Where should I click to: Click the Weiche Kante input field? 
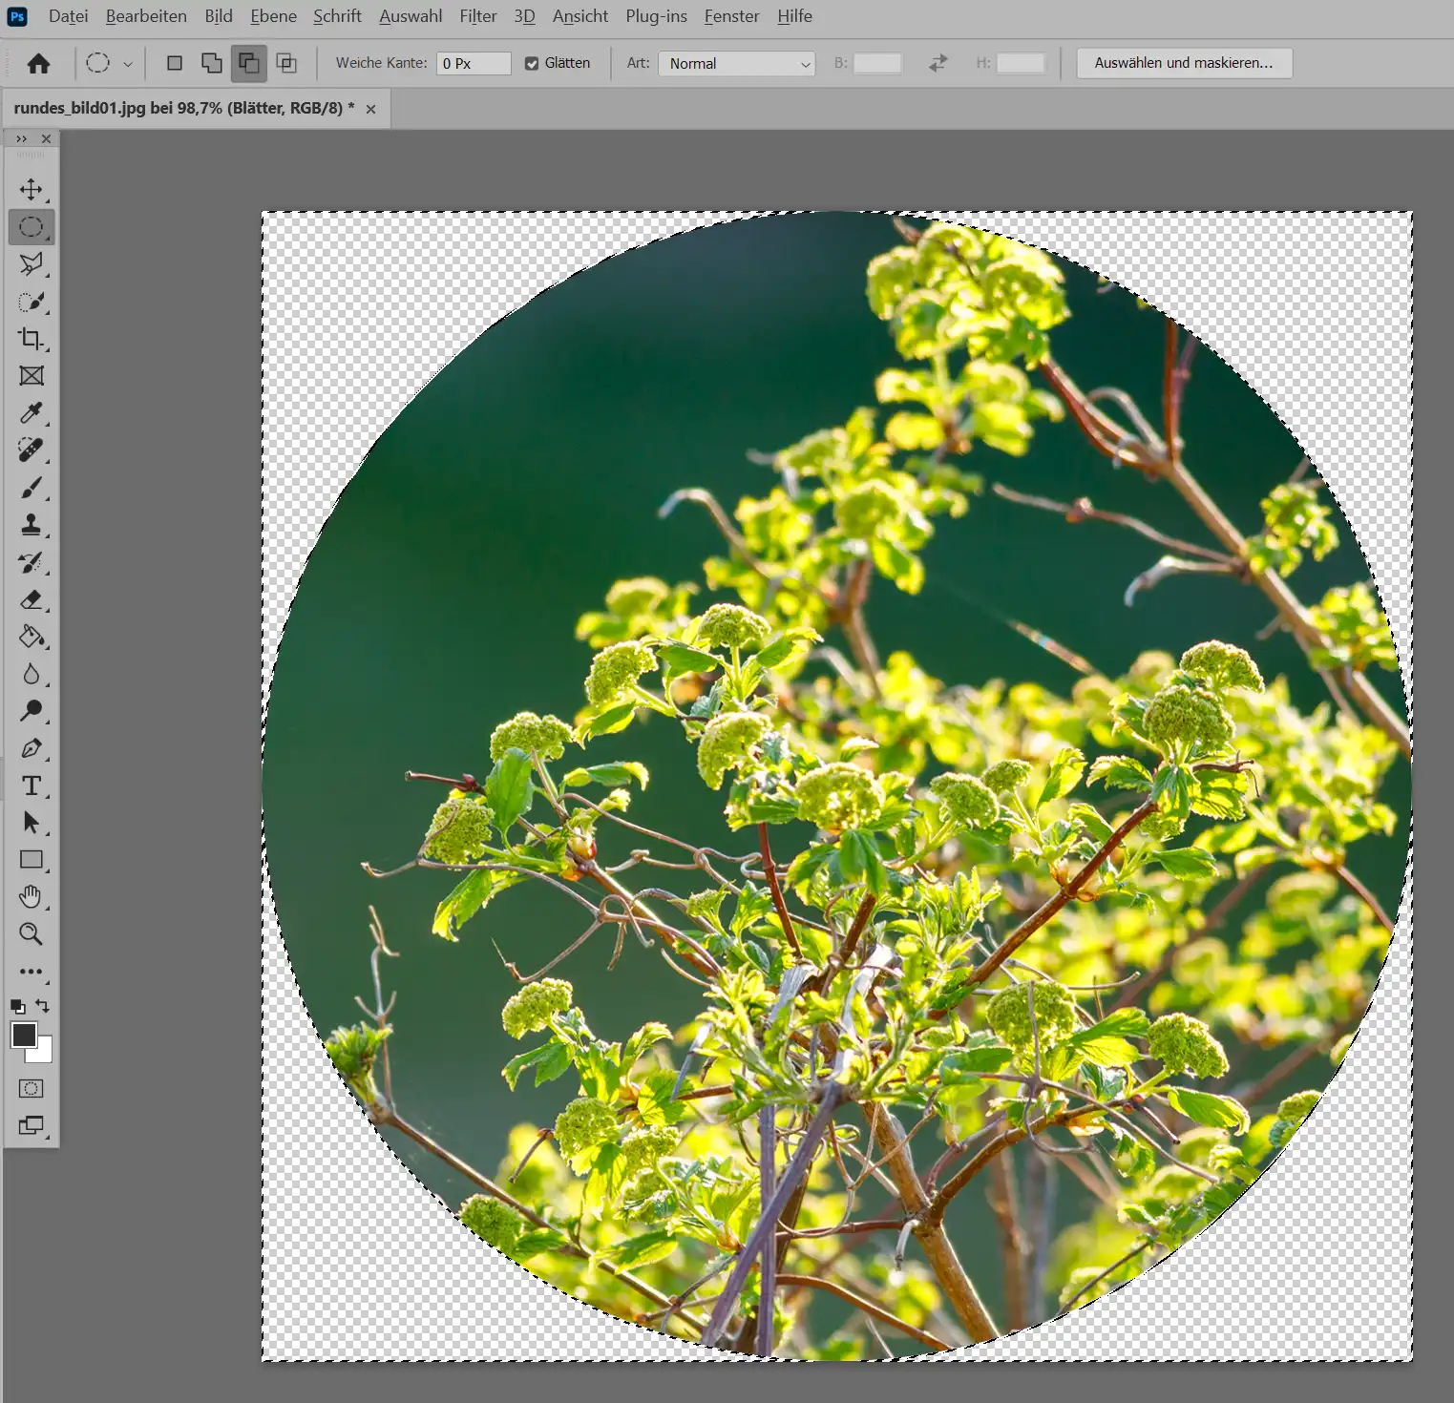pos(474,64)
